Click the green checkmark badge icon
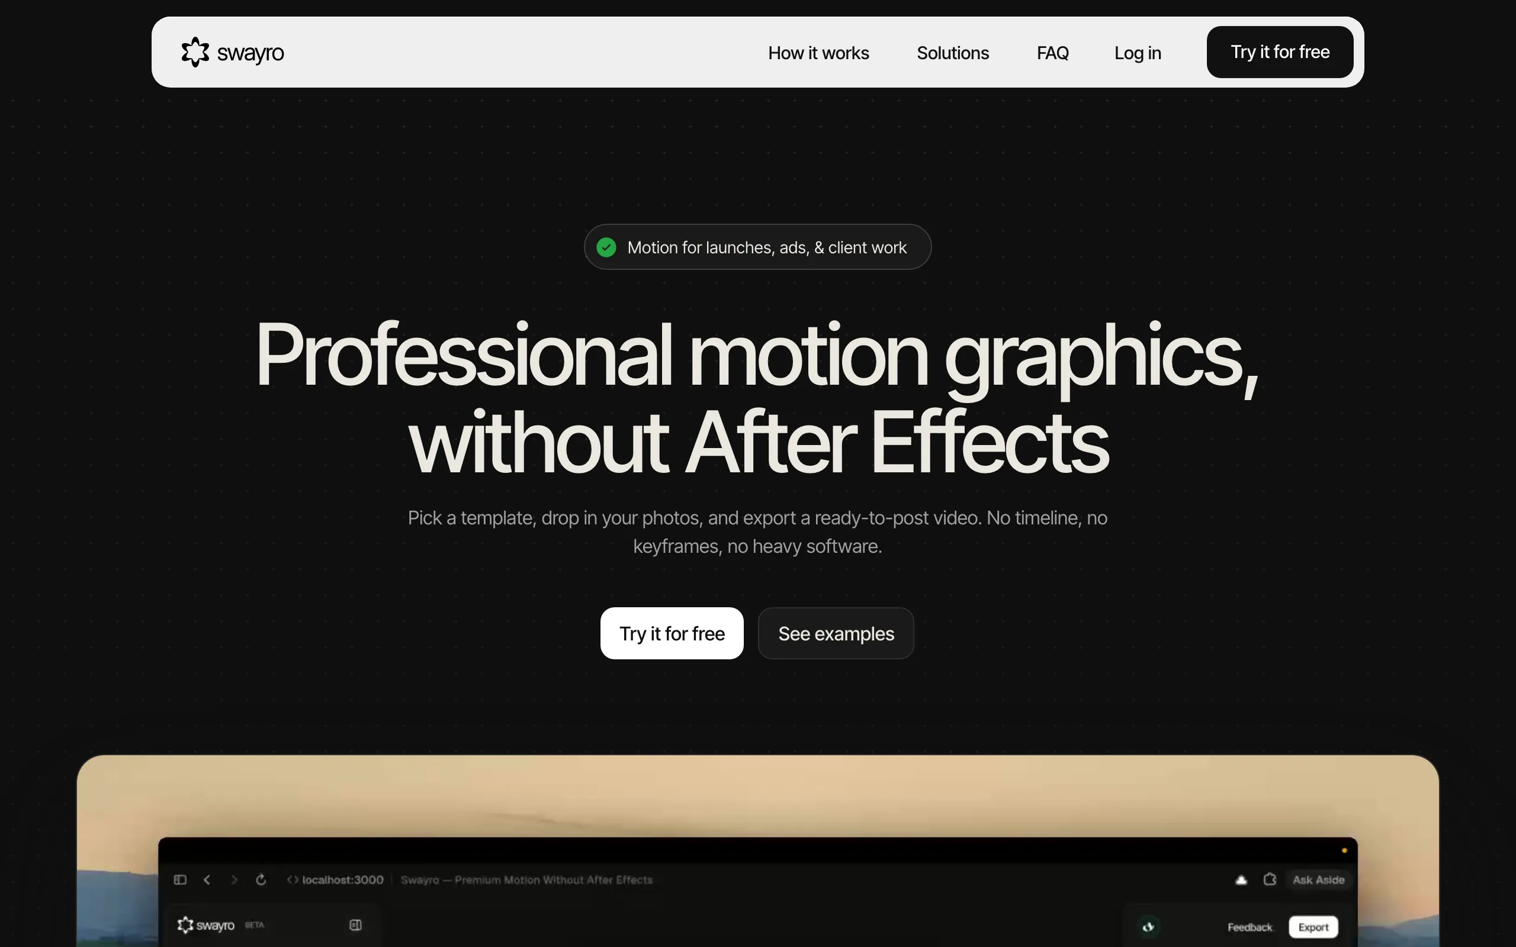 pyautogui.click(x=606, y=247)
